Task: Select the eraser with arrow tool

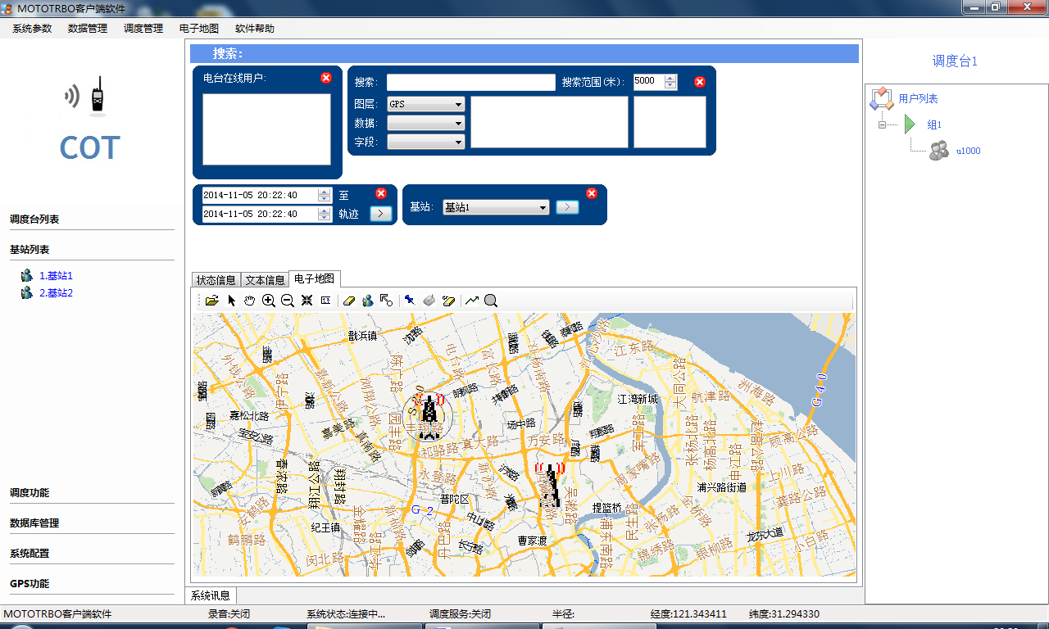Action: coord(447,301)
